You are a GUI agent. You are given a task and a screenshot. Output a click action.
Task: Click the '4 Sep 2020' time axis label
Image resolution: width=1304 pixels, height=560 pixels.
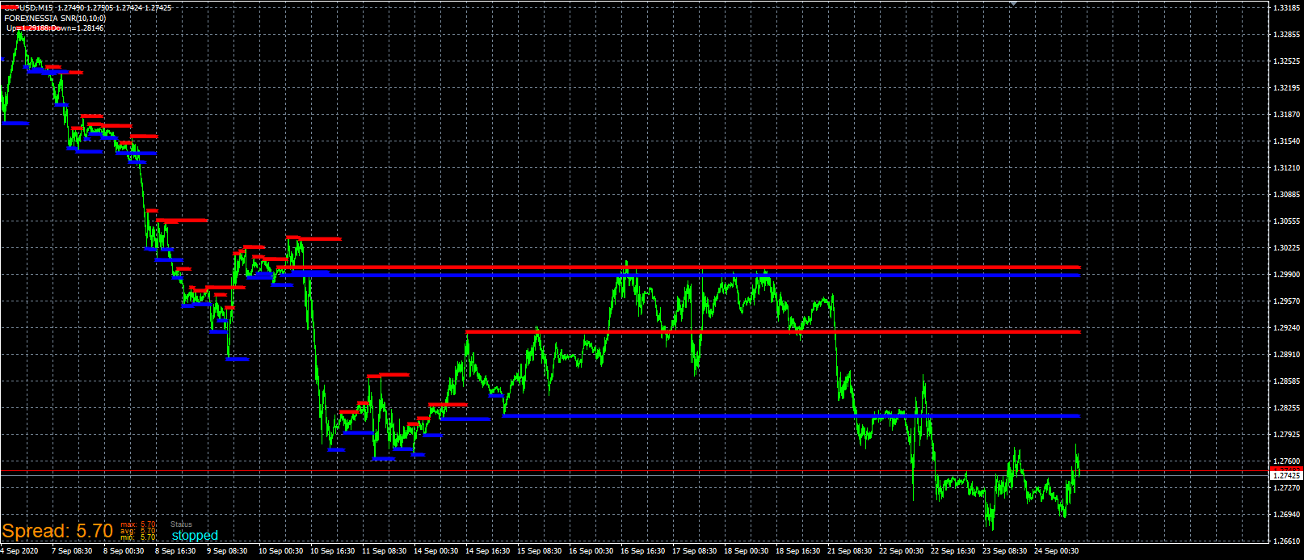tap(19, 551)
